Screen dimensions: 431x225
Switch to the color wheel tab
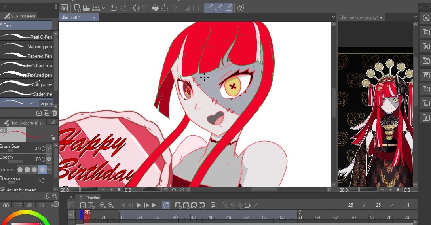(6, 205)
